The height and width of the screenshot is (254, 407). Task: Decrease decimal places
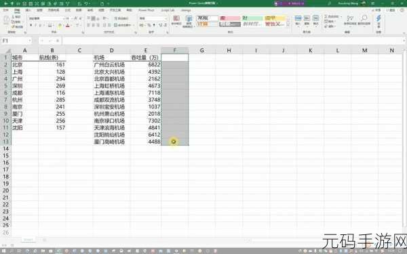click(x=166, y=26)
